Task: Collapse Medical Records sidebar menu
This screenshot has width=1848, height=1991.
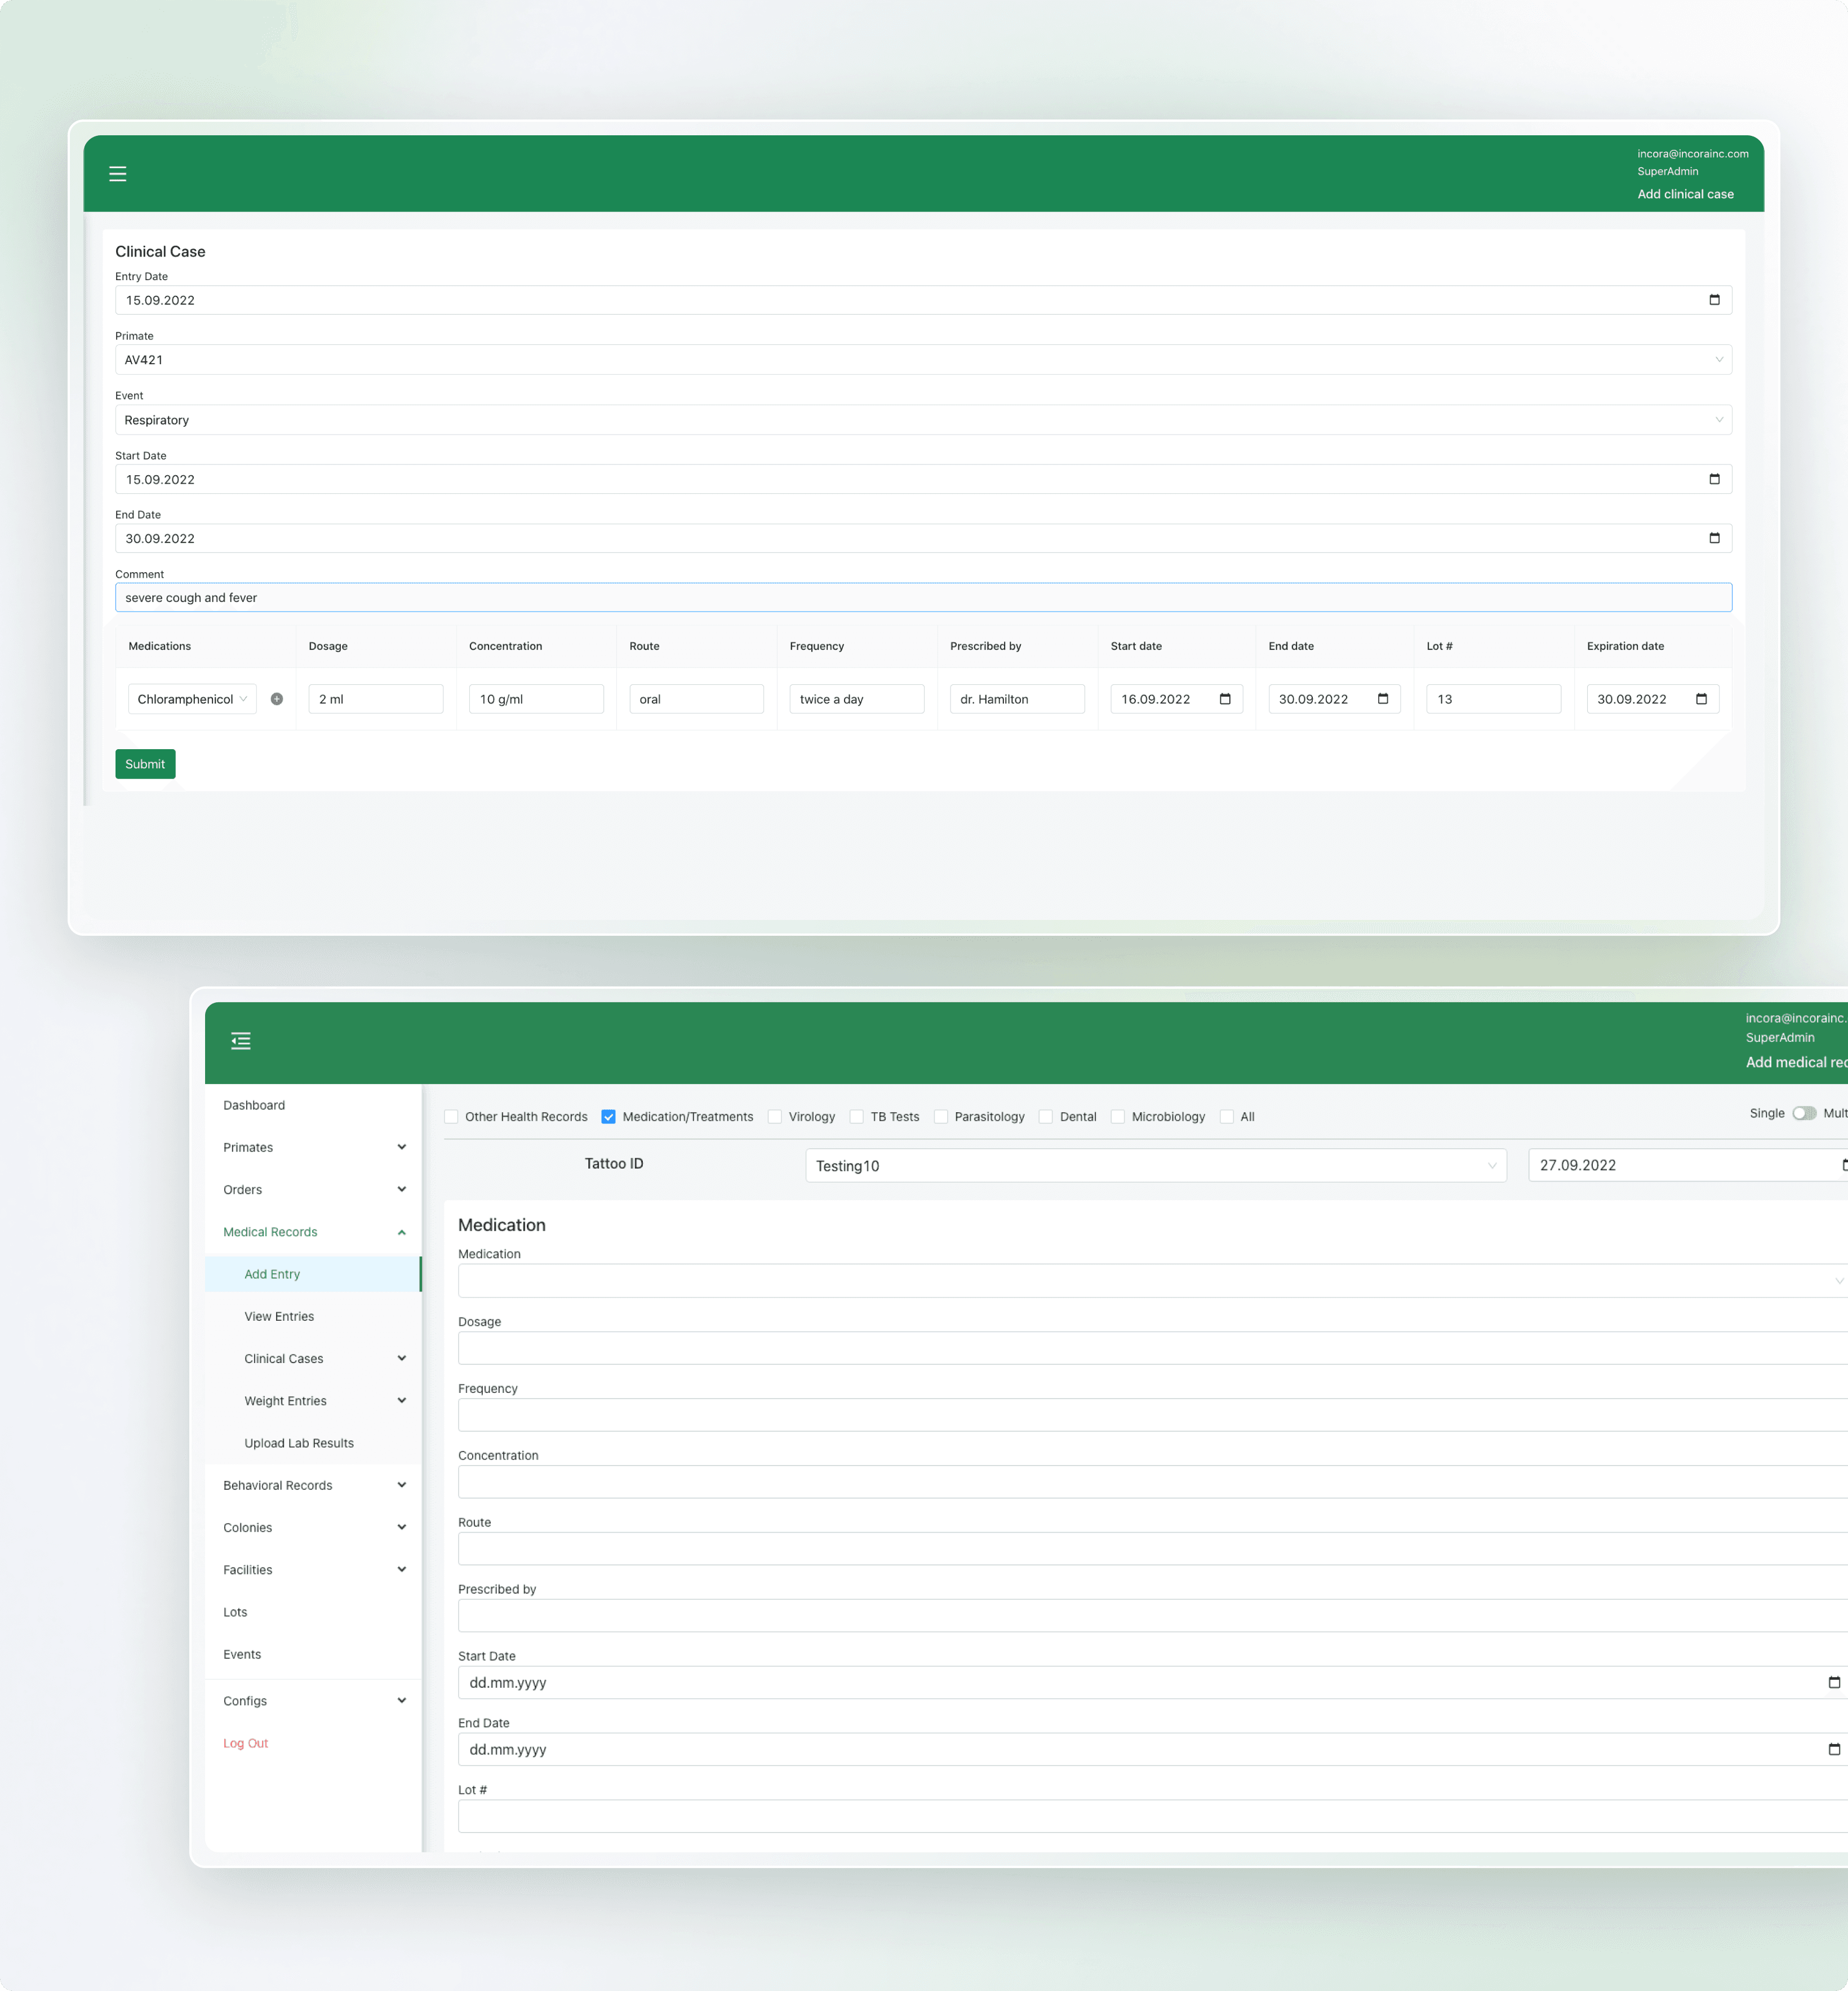Action: (313, 1233)
